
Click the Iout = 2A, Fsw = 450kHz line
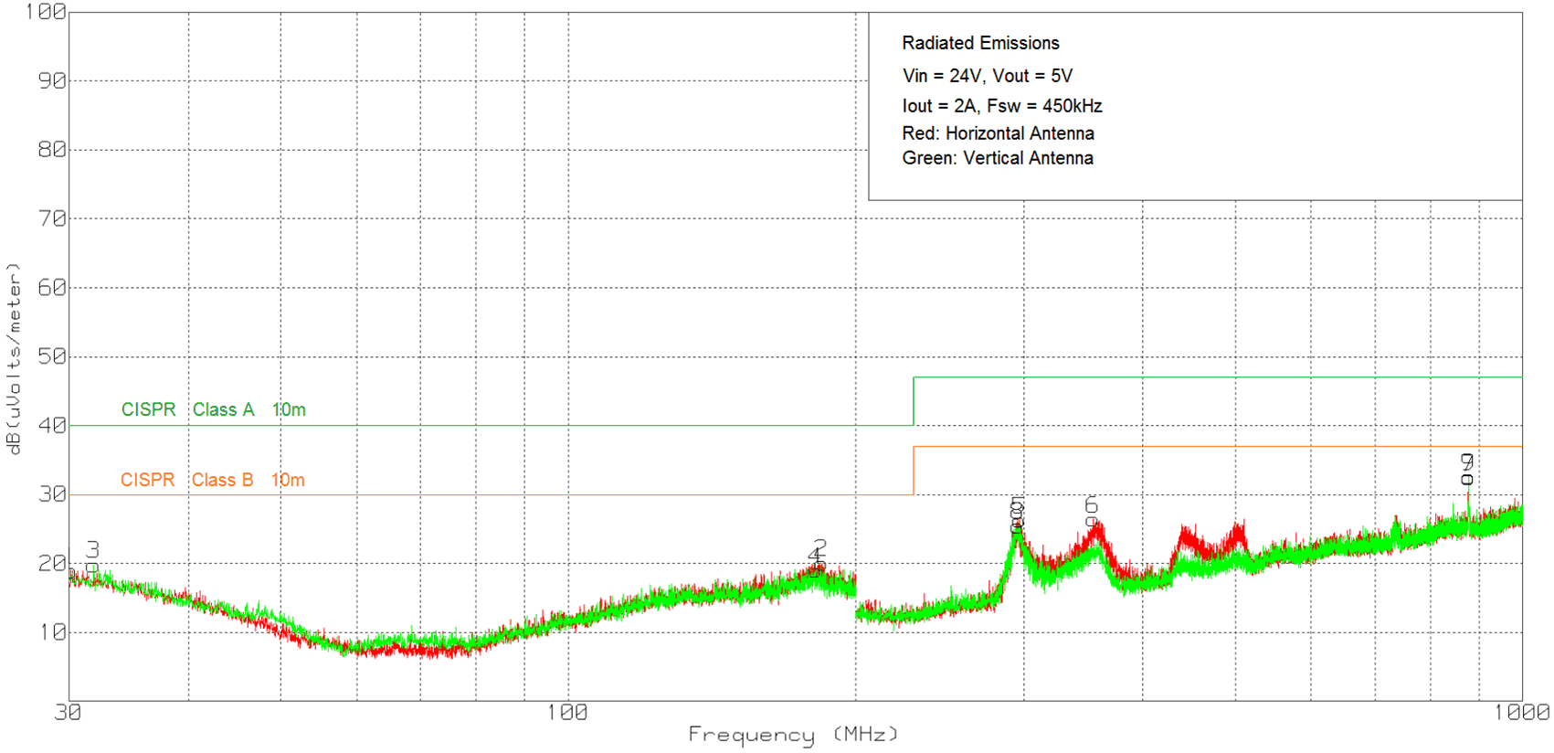[1001, 106]
